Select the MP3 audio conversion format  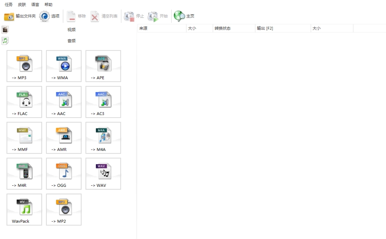point(24,66)
